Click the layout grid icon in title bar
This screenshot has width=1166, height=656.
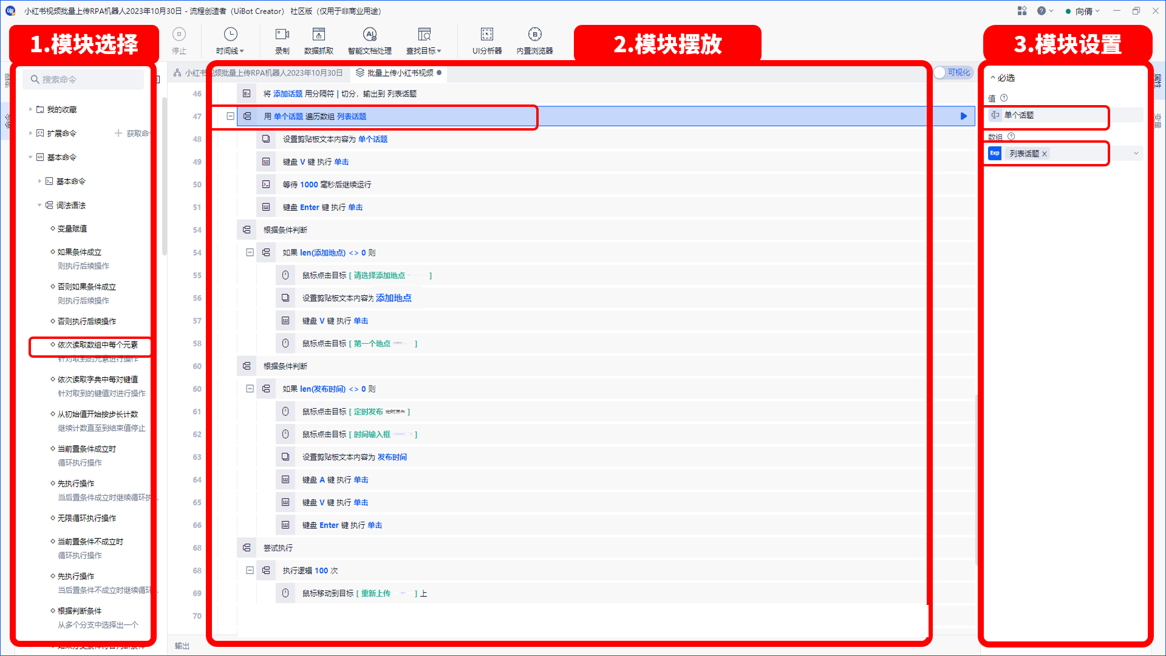[1022, 11]
